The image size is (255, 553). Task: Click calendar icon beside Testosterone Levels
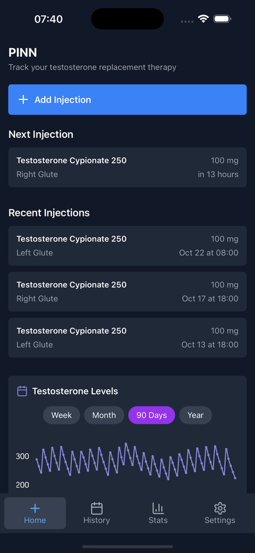22,391
